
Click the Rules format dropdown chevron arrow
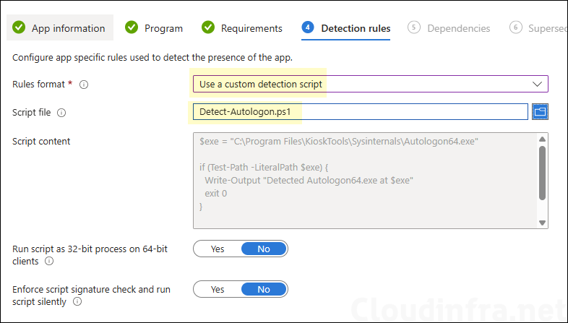tap(537, 84)
